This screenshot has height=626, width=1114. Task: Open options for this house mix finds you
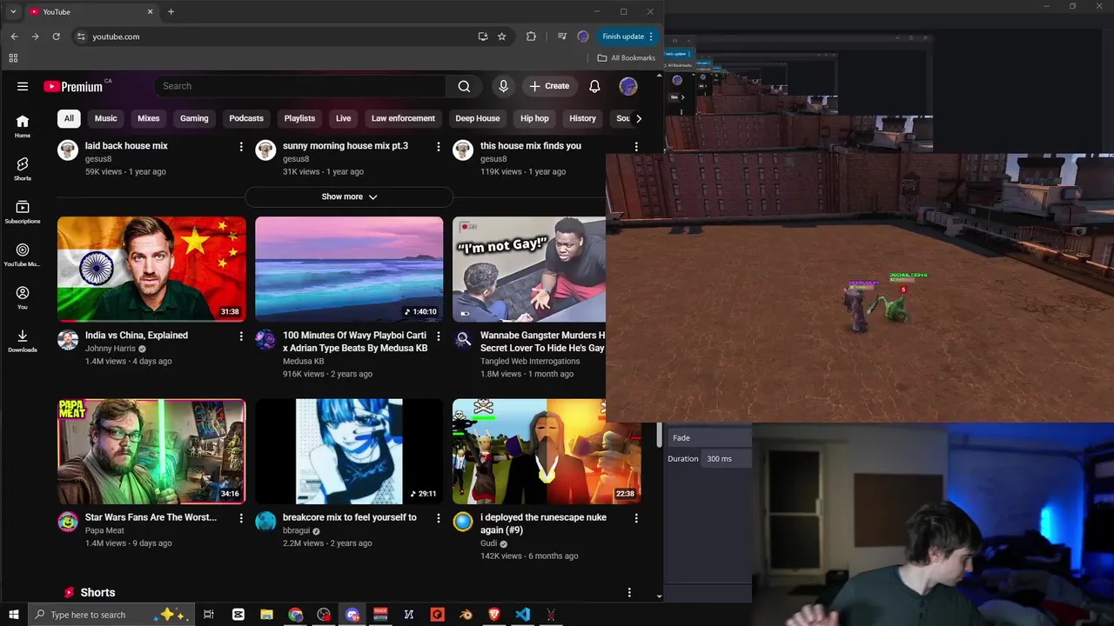(x=636, y=147)
